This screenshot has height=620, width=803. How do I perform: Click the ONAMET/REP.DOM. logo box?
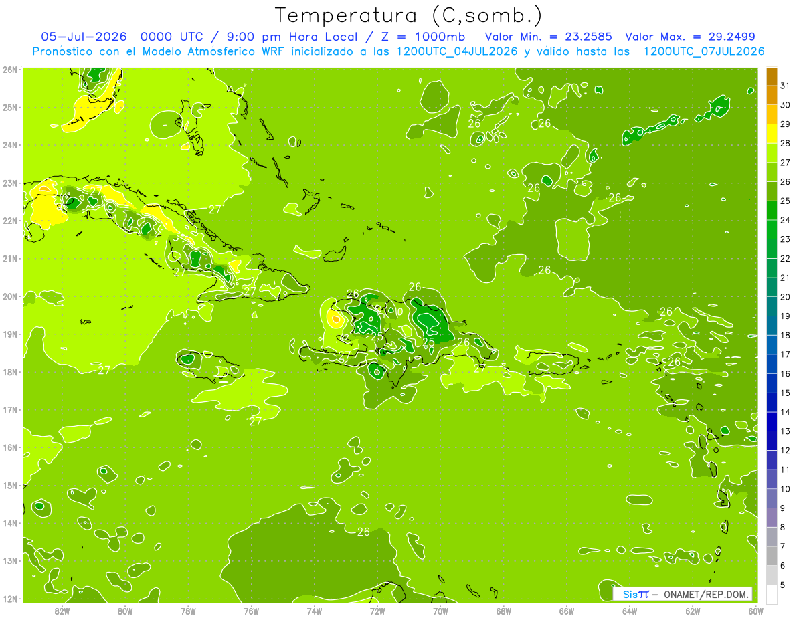(683, 594)
